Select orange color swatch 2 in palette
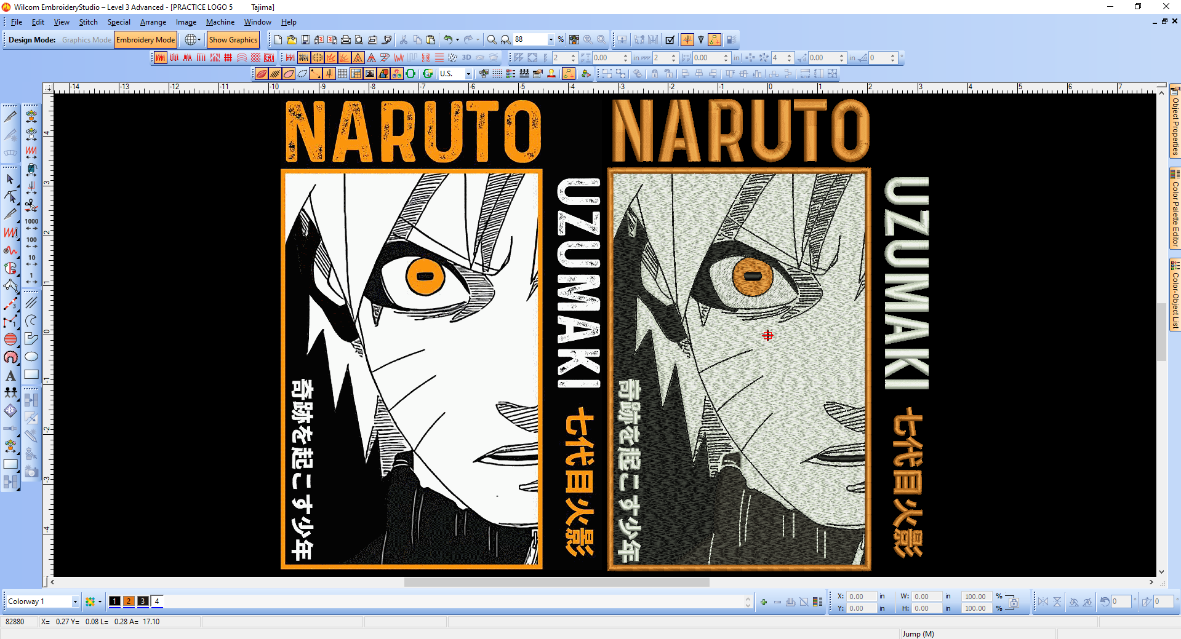The image size is (1181, 639). [129, 601]
